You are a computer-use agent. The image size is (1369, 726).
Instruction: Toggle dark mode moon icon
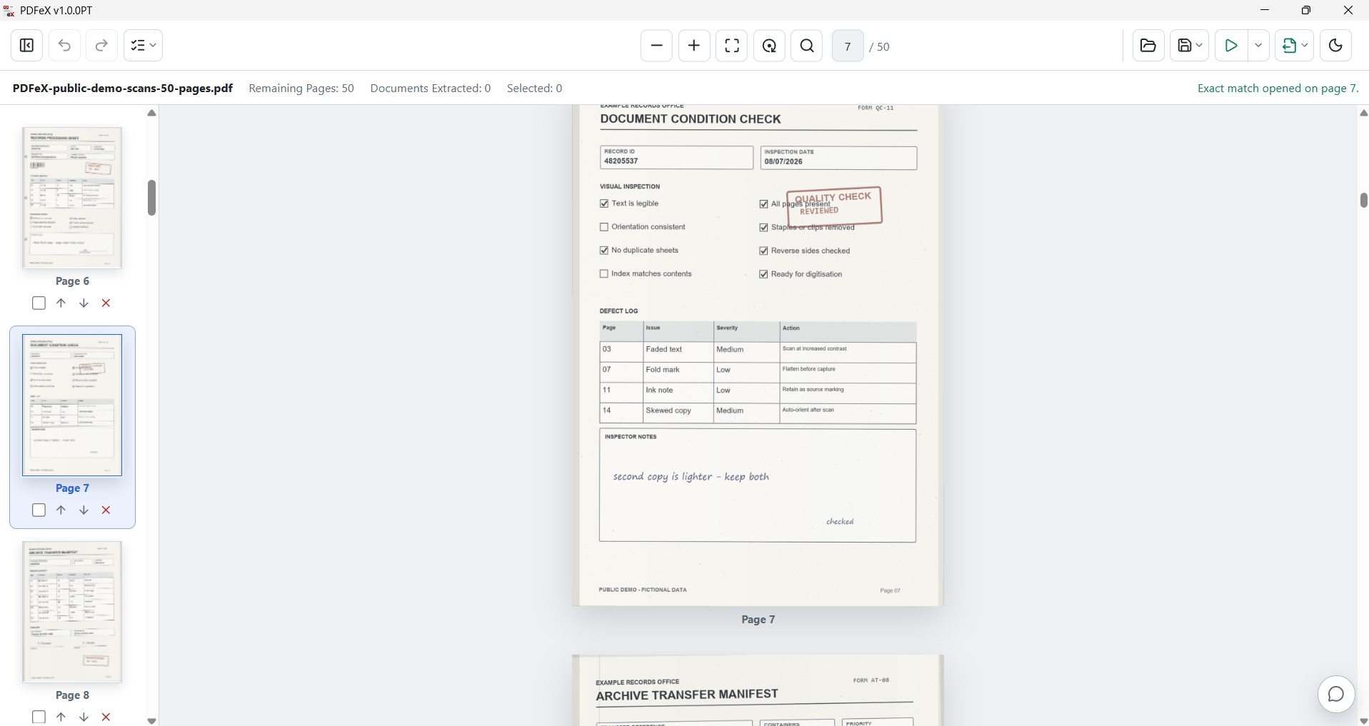coord(1335,46)
